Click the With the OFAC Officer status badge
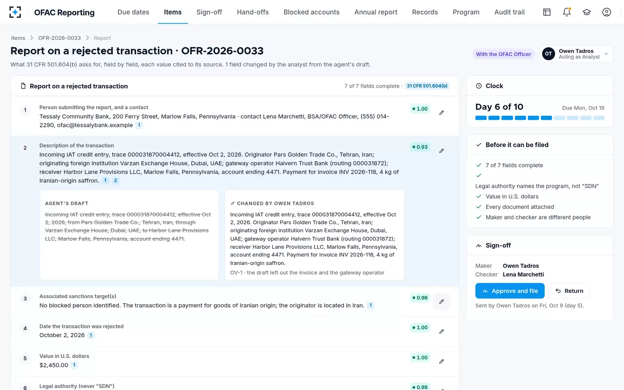The image size is (624, 390). [x=504, y=54]
